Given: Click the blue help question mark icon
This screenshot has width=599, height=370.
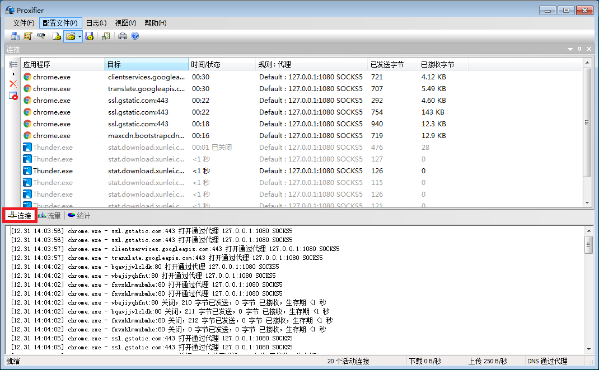Looking at the screenshot, I should 135,36.
